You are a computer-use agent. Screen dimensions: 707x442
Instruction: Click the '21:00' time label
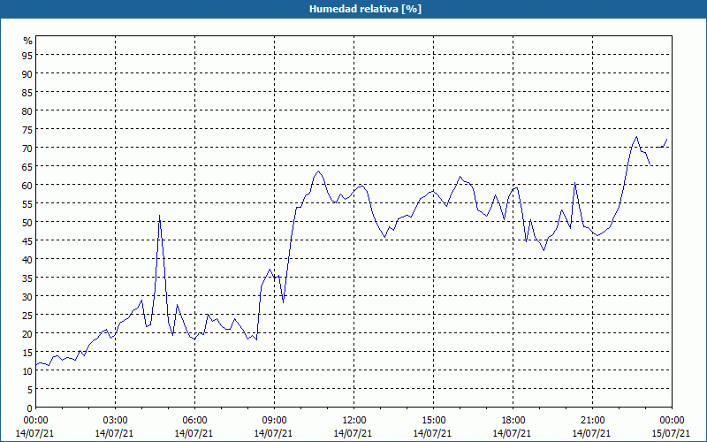point(592,421)
